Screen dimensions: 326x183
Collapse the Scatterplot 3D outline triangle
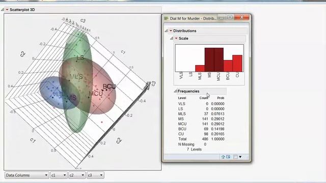[3, 10]
